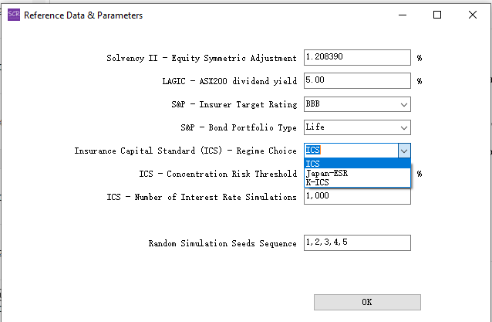Maximize the Reference Data & Parameters dialog
Viewport: 492px width, 322px height.
(x=437, y=15)
